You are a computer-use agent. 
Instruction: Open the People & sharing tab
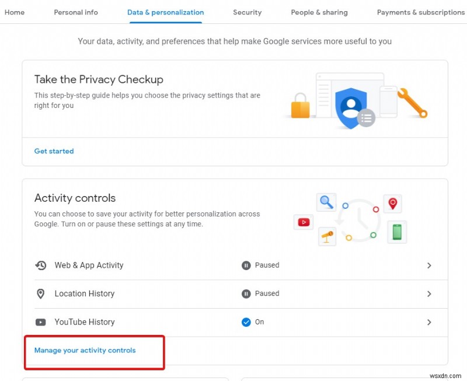click(319, 12)
